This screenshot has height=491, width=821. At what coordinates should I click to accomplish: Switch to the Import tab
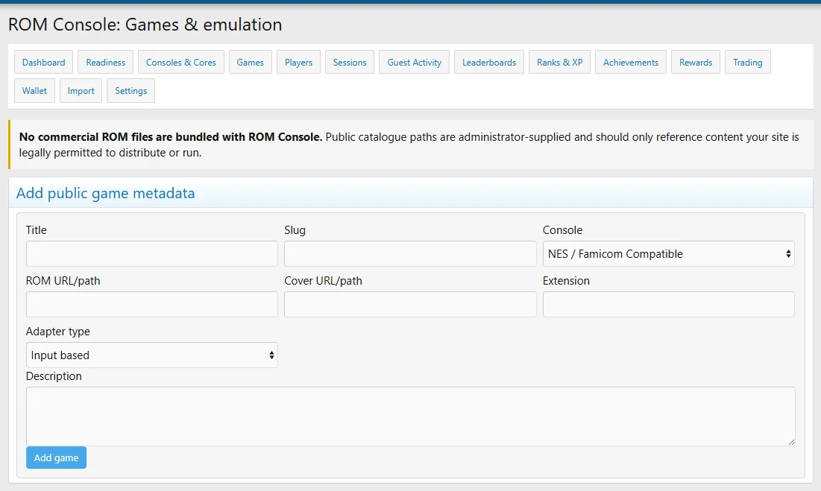tap(81, 90)
